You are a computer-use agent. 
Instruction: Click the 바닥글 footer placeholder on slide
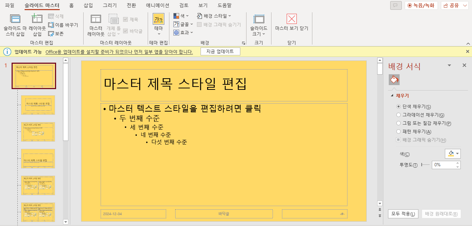(x=224, y=214)
